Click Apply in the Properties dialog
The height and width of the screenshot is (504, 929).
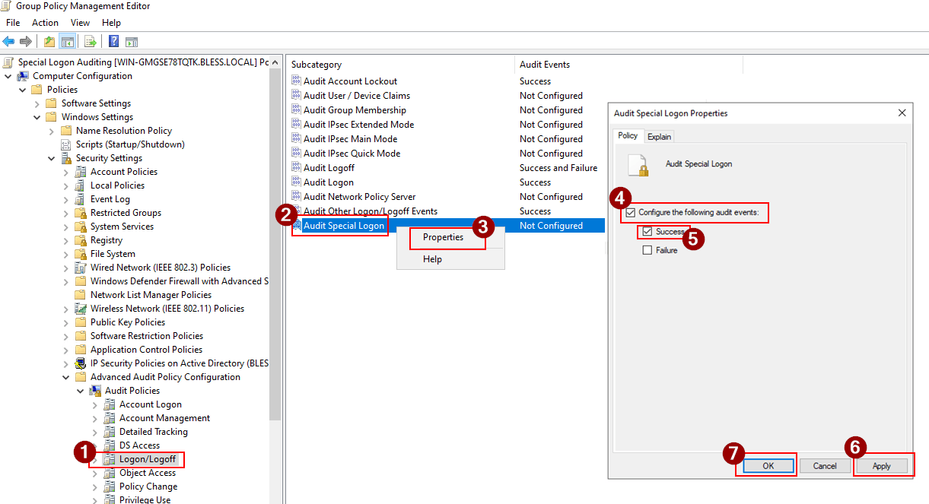tap(882, 465)
